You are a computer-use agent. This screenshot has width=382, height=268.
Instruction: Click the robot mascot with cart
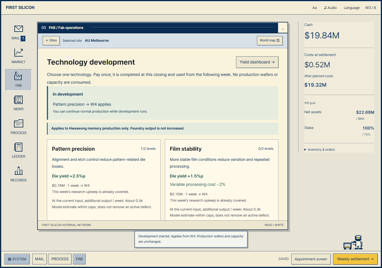(x=353, y=242)
